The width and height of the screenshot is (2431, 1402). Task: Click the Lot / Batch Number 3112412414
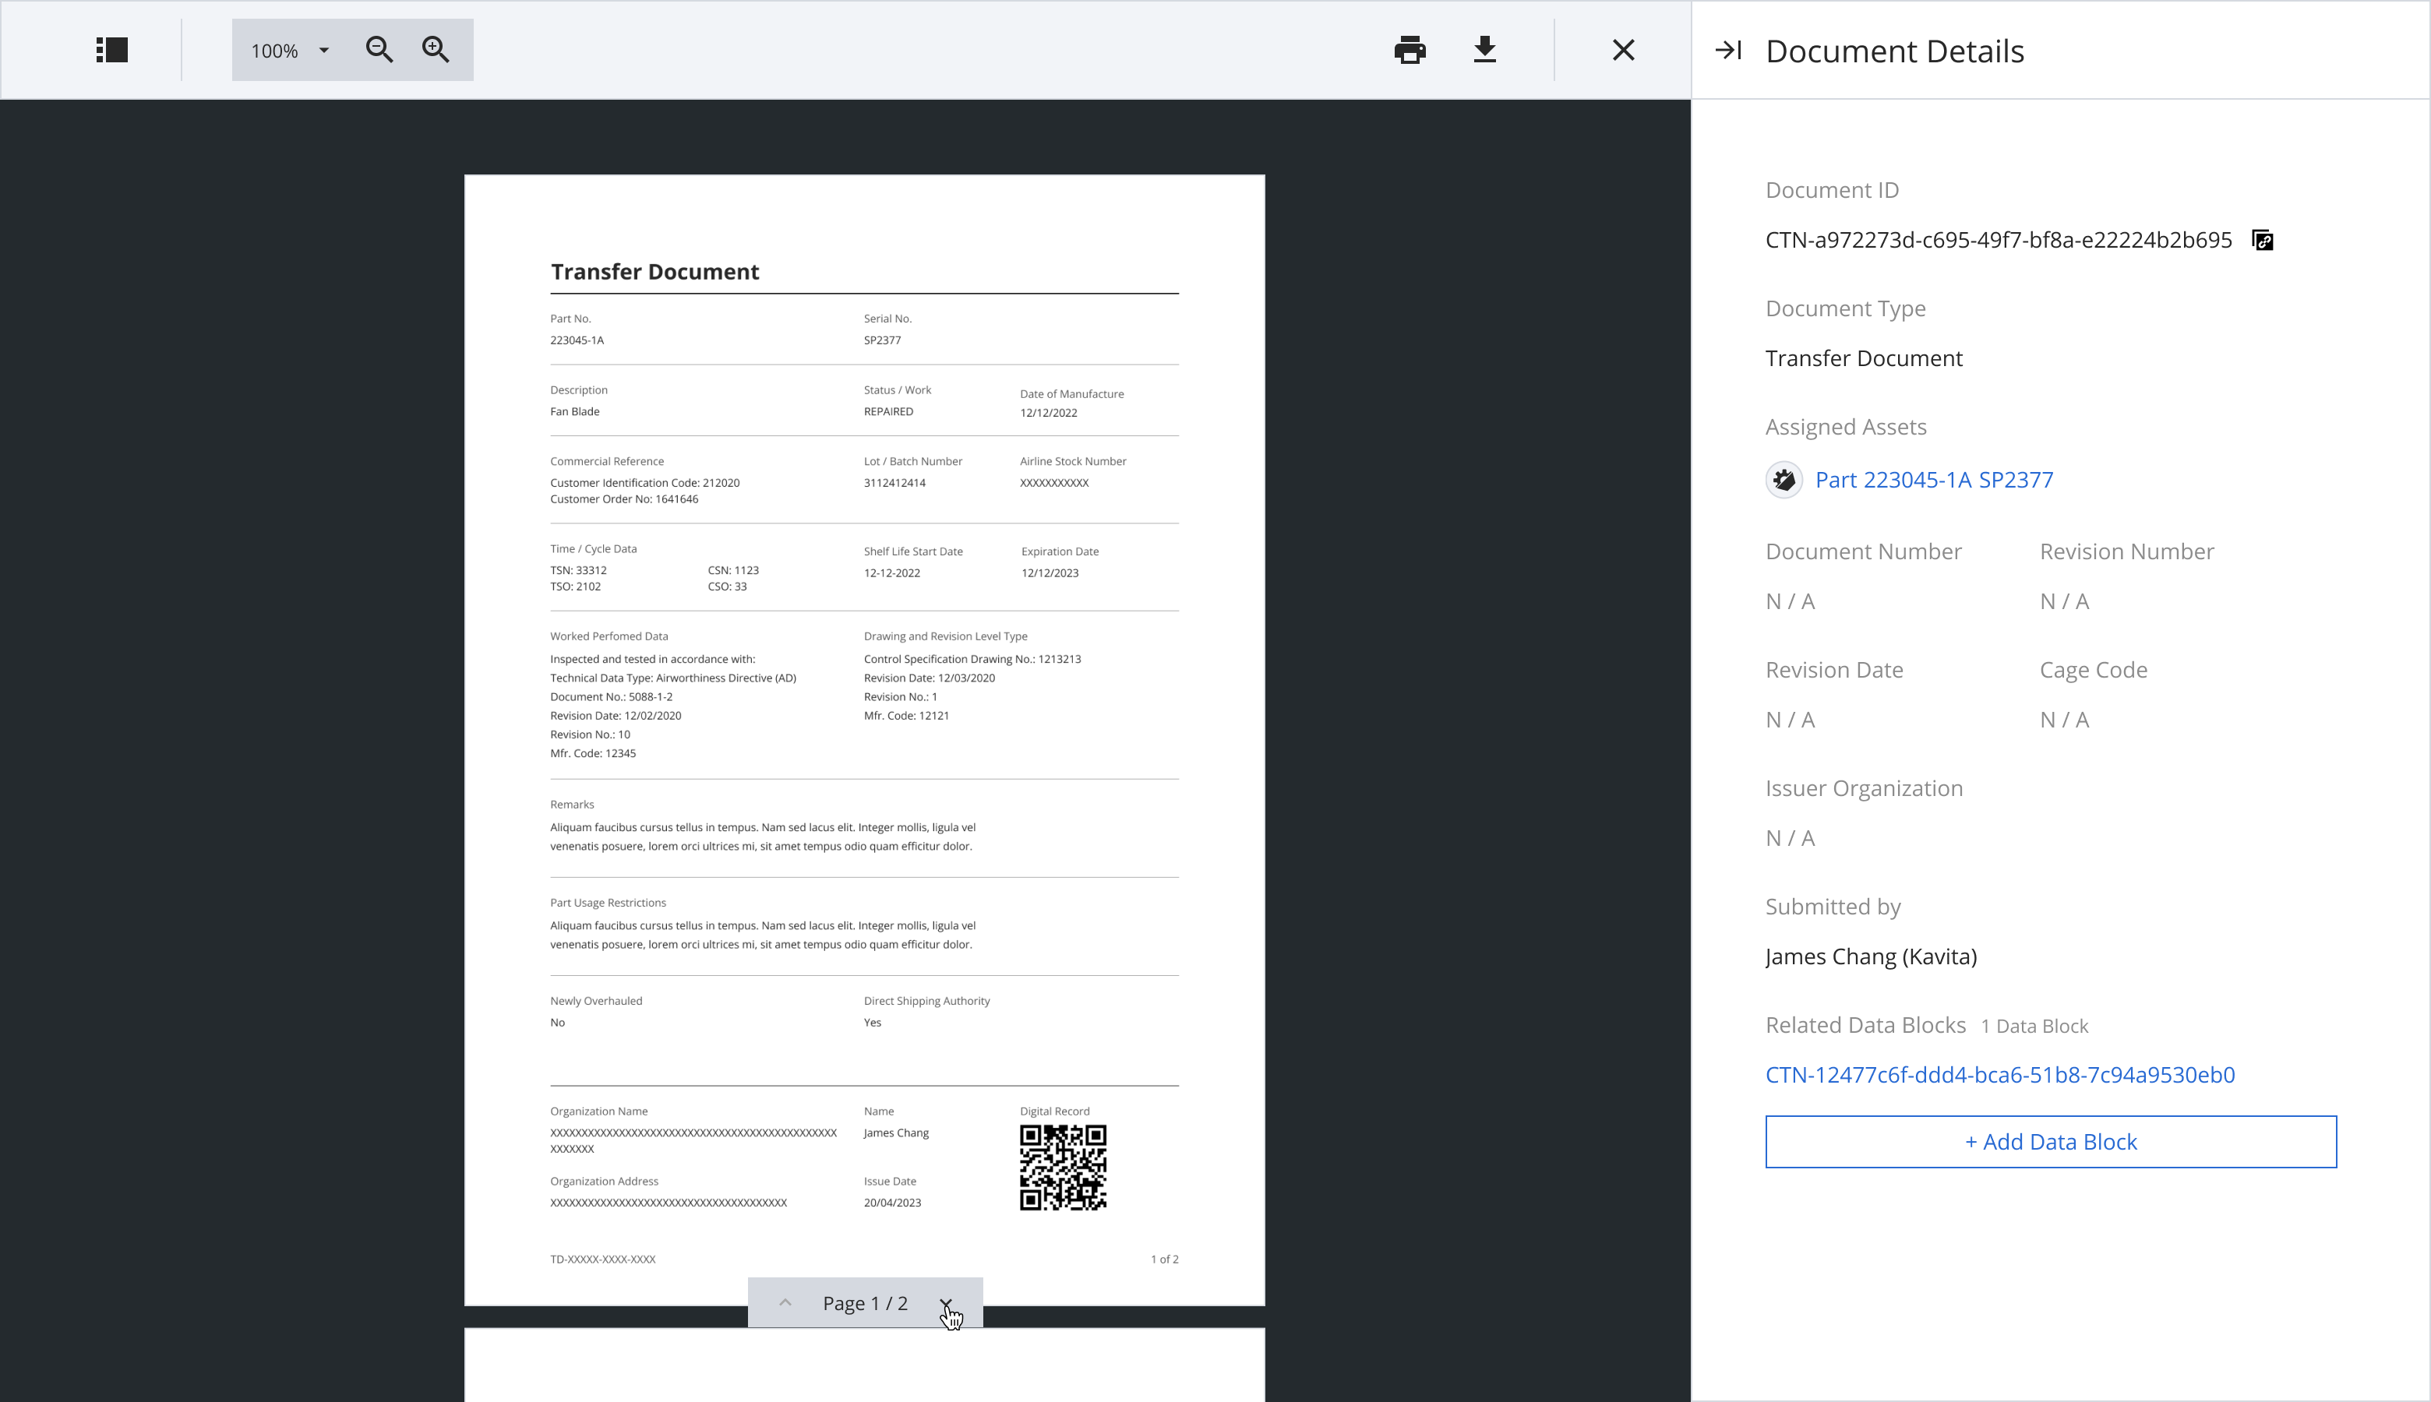[894, 482]
